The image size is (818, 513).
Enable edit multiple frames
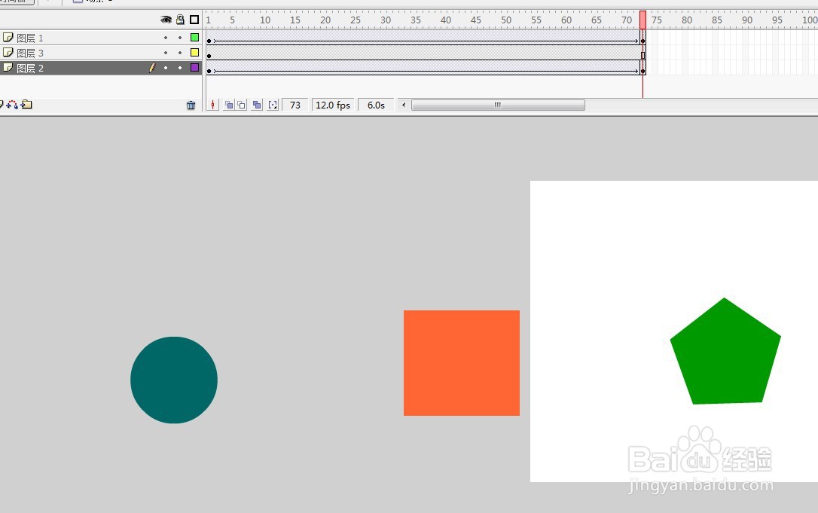257,105
